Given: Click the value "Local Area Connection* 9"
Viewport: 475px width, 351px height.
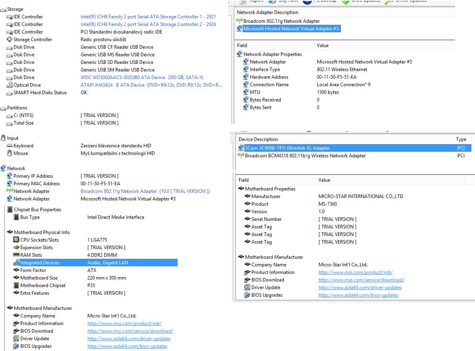Looking at the screenshot, I should (x=344, y=85).
